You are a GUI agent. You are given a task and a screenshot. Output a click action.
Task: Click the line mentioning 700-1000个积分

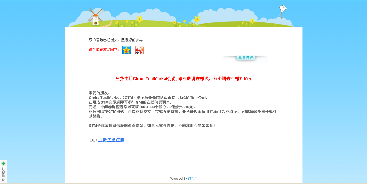[142, 107]
